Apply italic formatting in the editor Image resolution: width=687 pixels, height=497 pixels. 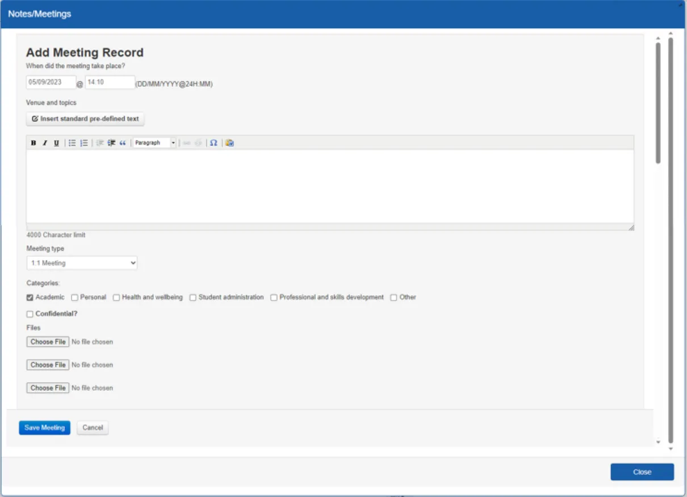coord(44,143)
